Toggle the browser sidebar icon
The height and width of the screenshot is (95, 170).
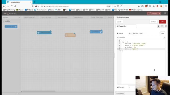tap(142, 6)
